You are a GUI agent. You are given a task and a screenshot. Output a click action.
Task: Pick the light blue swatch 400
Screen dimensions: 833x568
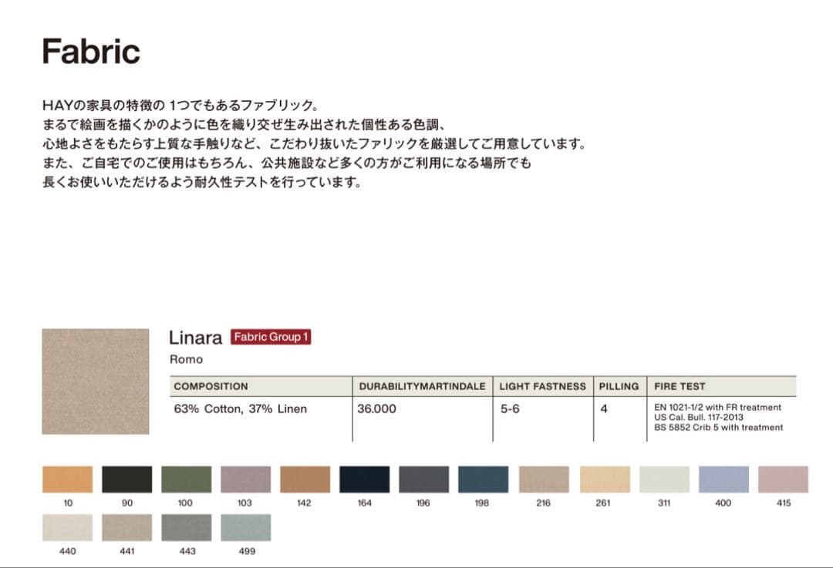(723, 479)
